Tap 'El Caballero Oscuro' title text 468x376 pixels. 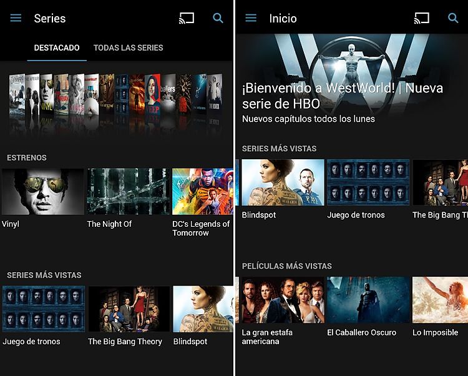click(362, 332)
